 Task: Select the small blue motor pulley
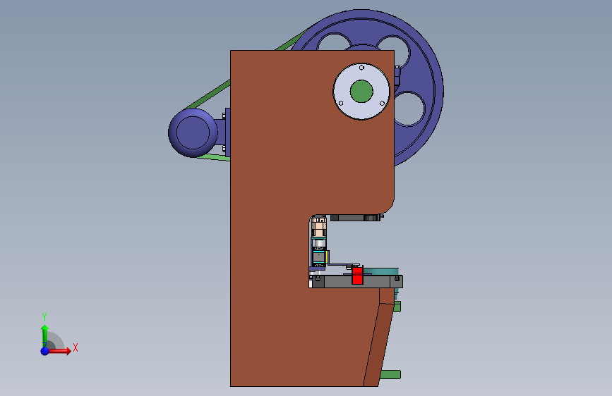pos(193,132)
